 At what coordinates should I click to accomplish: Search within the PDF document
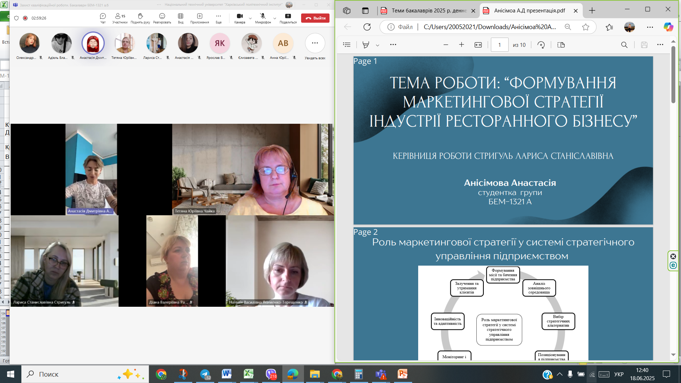[624, 45]
